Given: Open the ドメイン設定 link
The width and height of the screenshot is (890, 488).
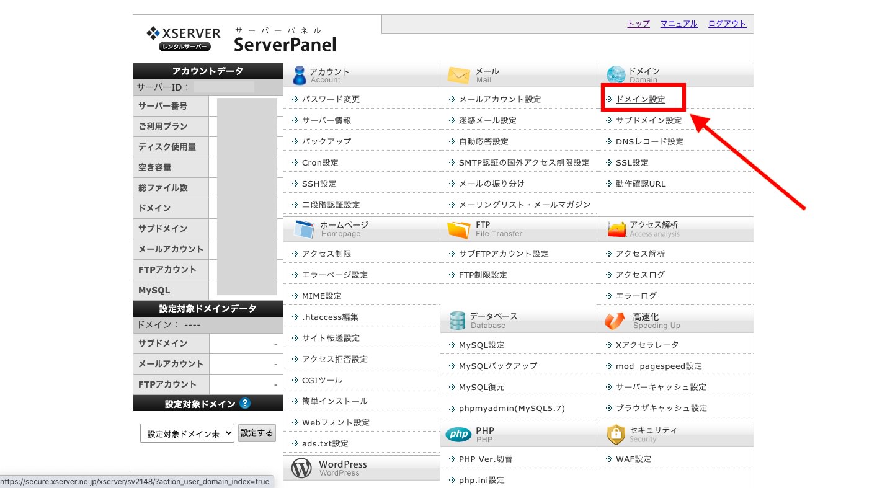Looking at the screenshot, I should pyautogui.click(x=640, y=99).
